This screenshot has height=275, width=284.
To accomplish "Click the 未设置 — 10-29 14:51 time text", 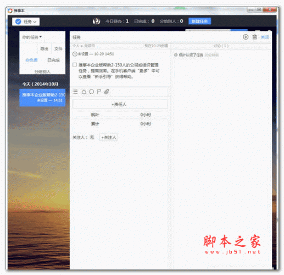I will coord(96,54).
